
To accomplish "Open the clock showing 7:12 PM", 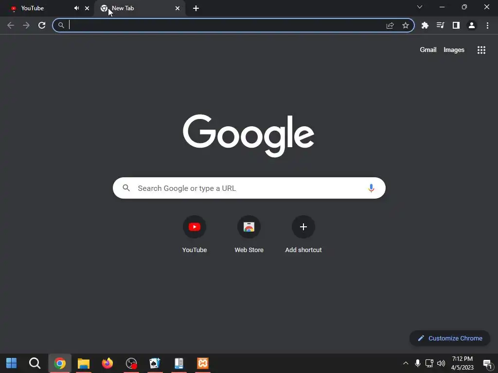I will (x=462, y=363).
